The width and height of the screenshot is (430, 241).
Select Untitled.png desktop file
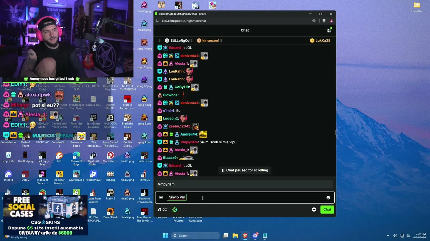pos(26,157)
